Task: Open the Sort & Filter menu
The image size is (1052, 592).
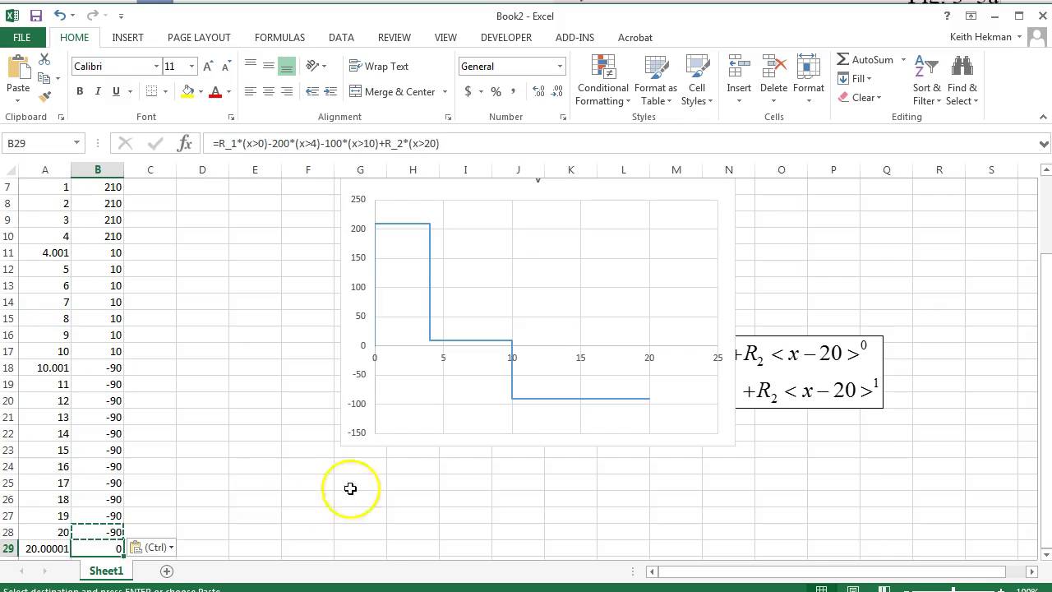Action: coord(926,81)
